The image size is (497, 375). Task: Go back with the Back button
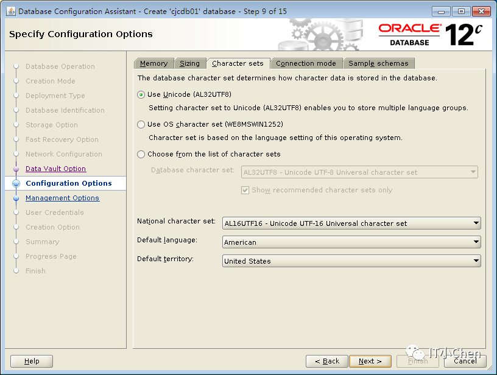[327, 361]
